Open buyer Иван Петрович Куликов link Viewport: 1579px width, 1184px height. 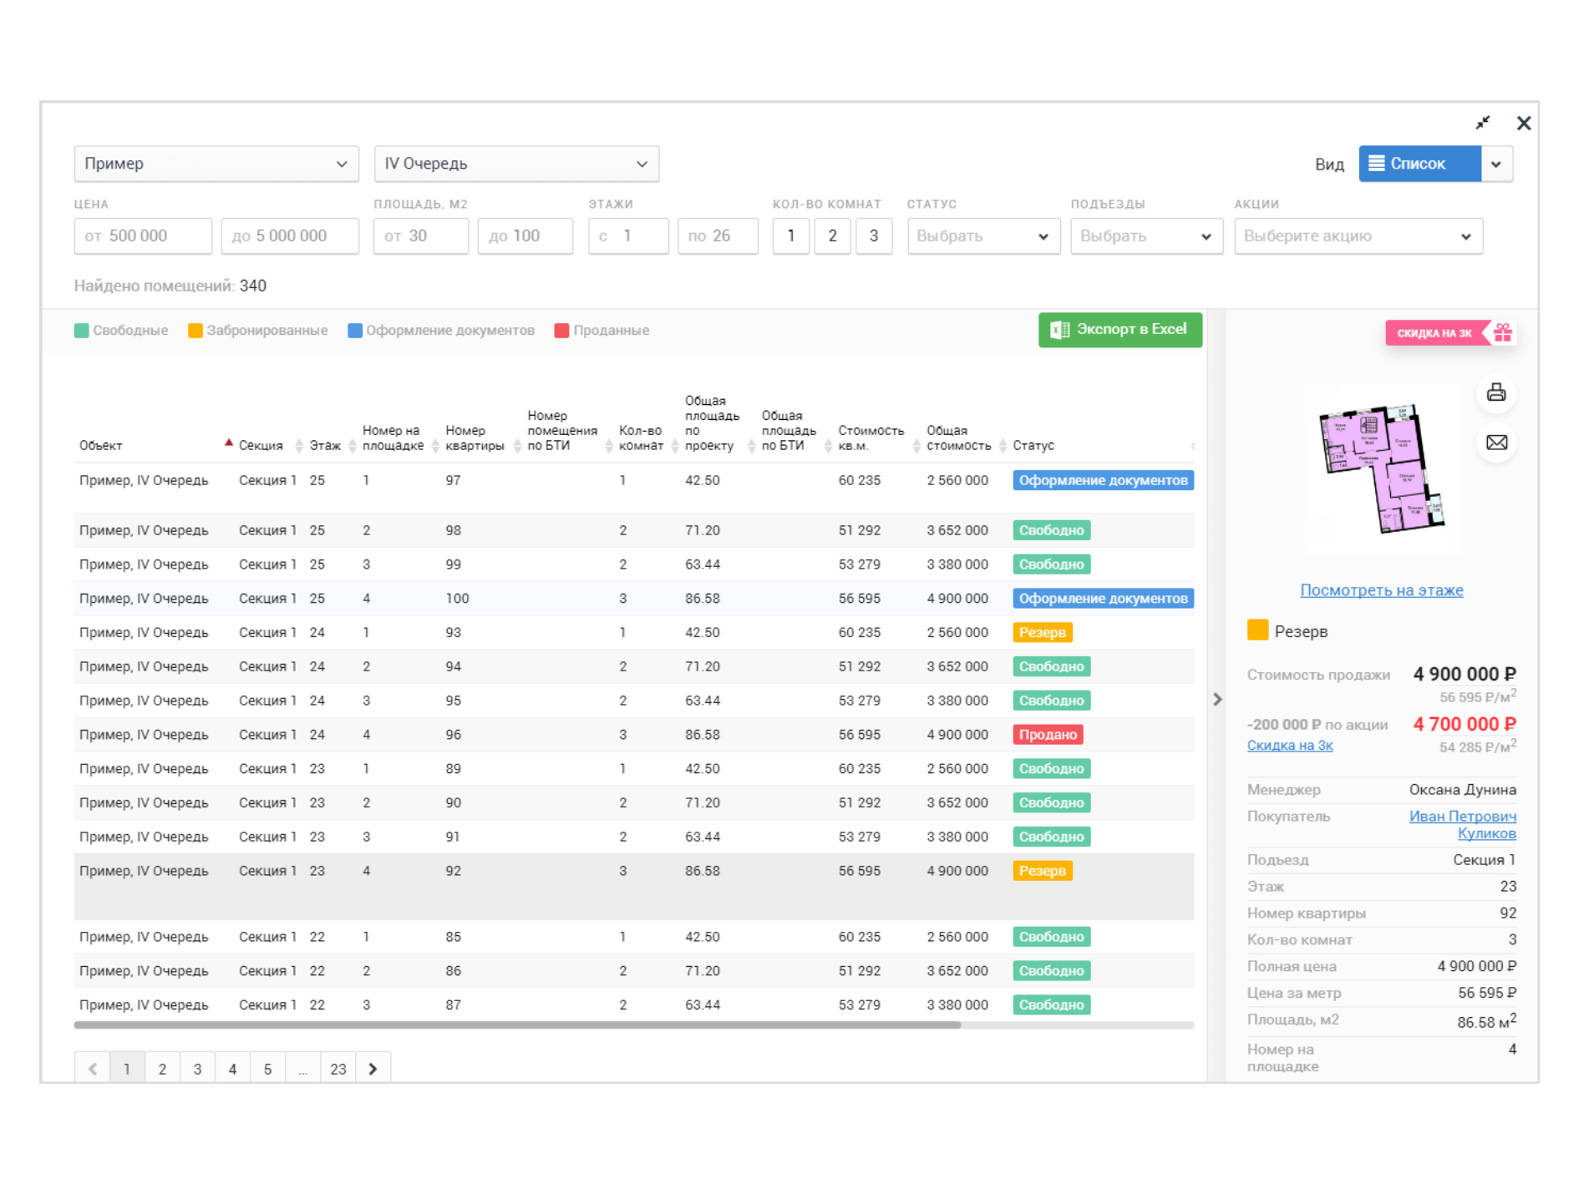1462,825
